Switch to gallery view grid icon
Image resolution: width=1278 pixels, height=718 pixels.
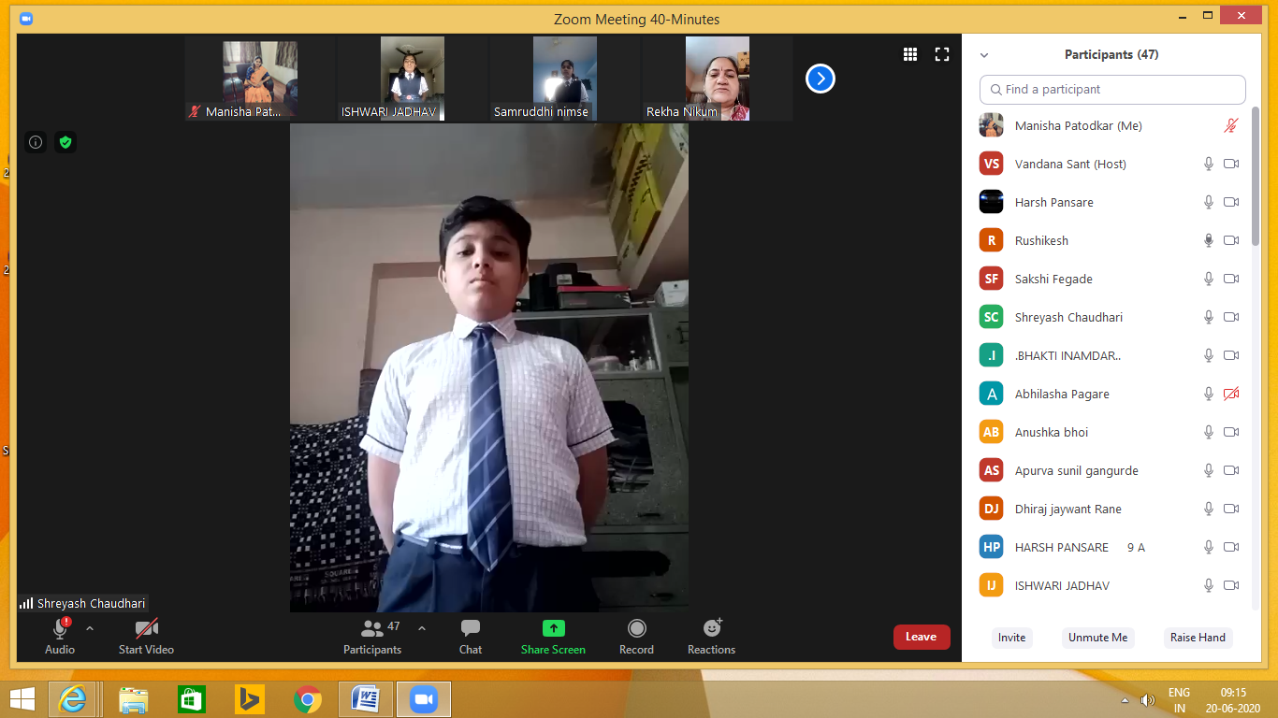[910, 54]
